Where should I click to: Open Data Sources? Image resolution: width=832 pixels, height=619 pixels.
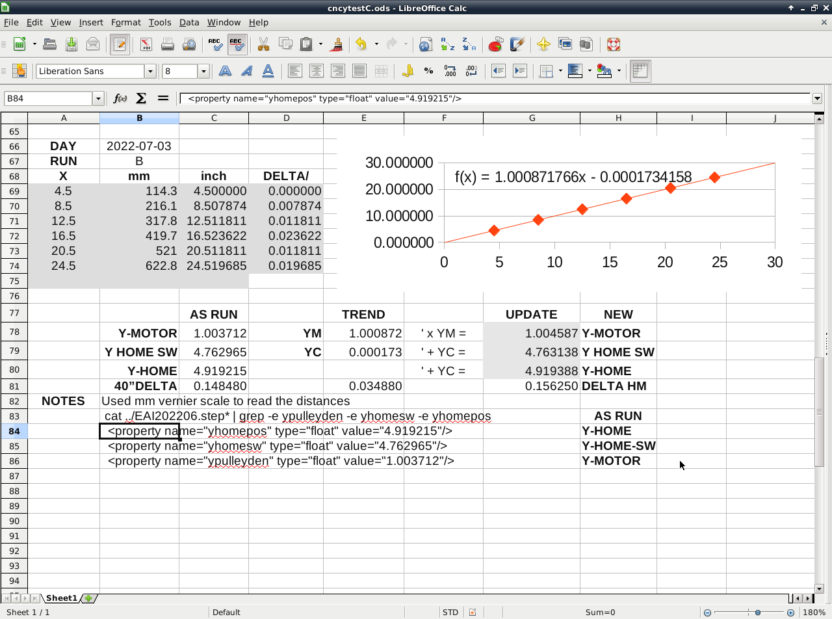point(586,44)
